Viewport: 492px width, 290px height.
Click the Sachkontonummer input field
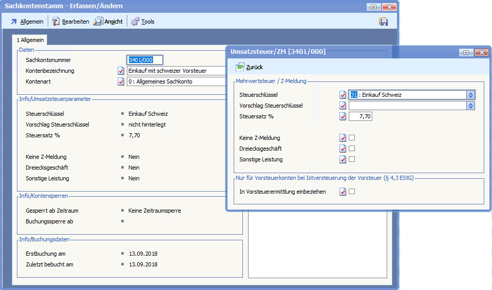point(144,60)
